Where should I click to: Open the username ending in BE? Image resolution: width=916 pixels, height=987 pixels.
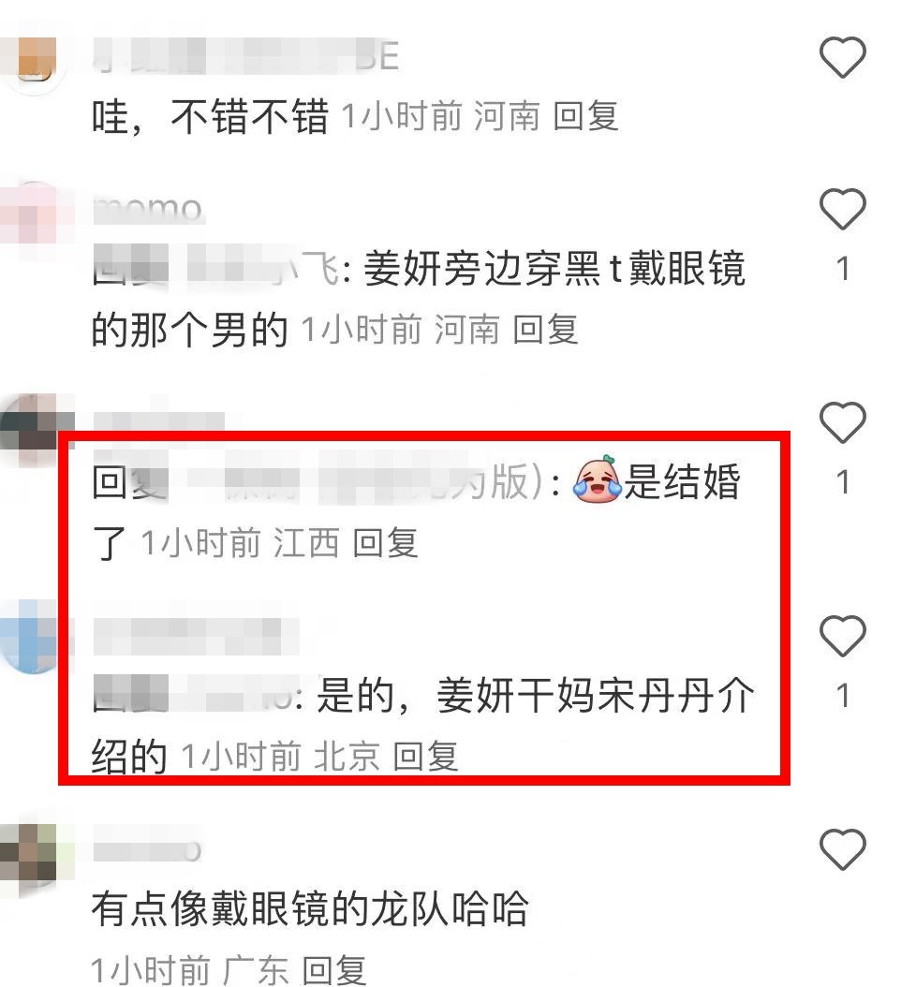(245, 56)
